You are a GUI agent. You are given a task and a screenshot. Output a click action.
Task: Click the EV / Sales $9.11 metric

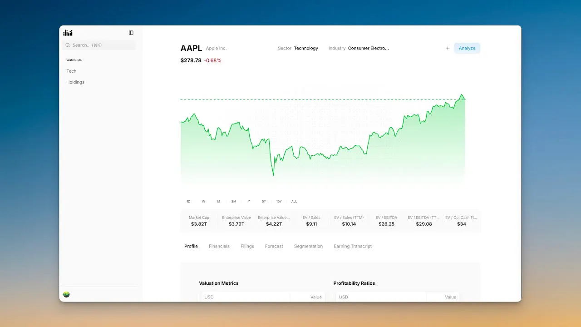(x=311, y=221)
